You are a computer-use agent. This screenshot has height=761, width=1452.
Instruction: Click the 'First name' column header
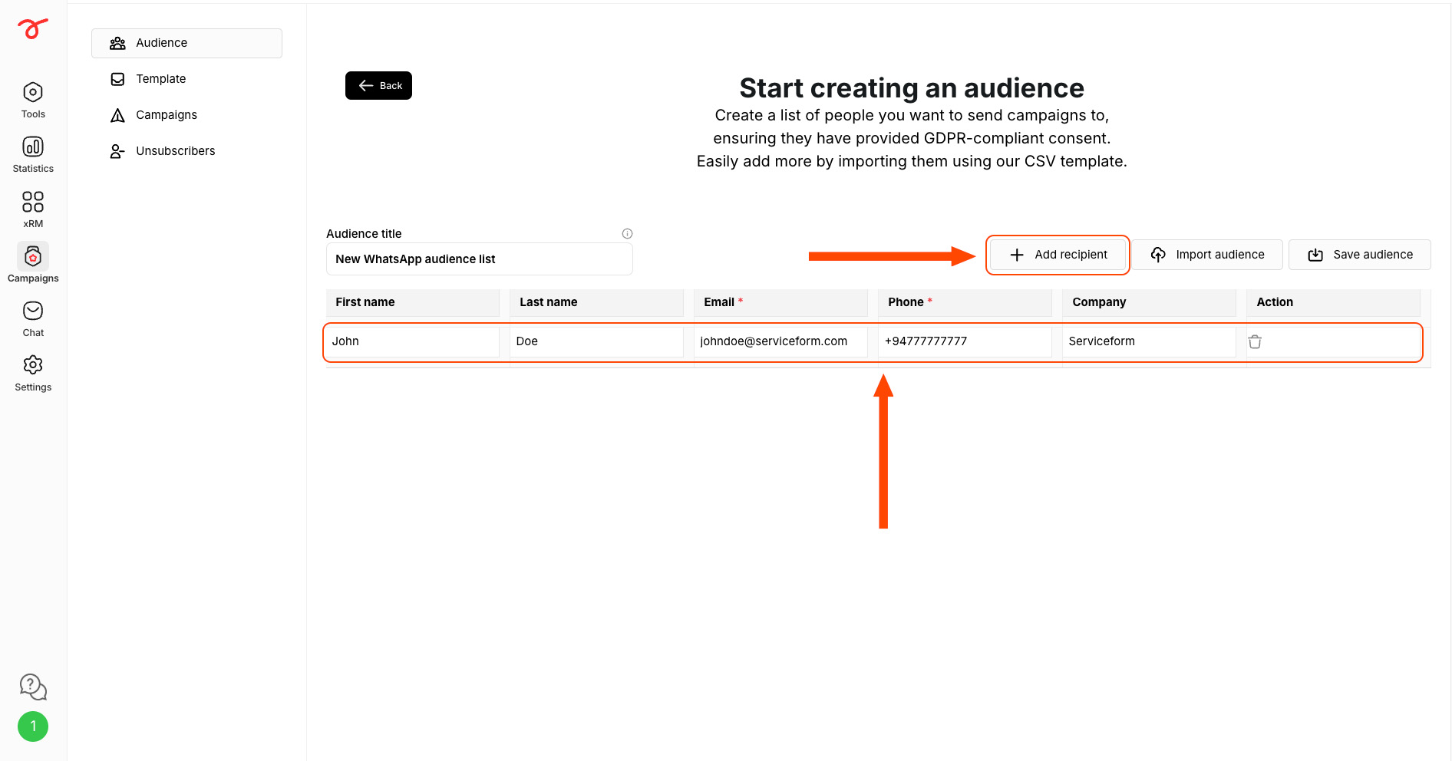413,302
